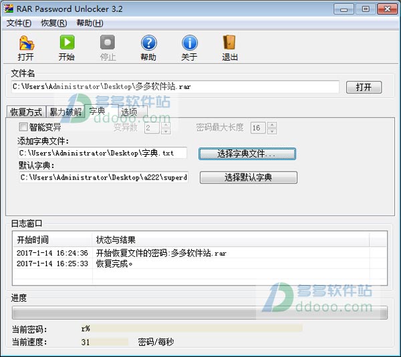Screen dimensions: 401x357
Task: Click the 添加字典文件 path field
Action: pyautogui.click(x=102, y=153)
